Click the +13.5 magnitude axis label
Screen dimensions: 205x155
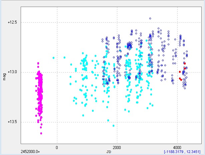tap(12, 122)
